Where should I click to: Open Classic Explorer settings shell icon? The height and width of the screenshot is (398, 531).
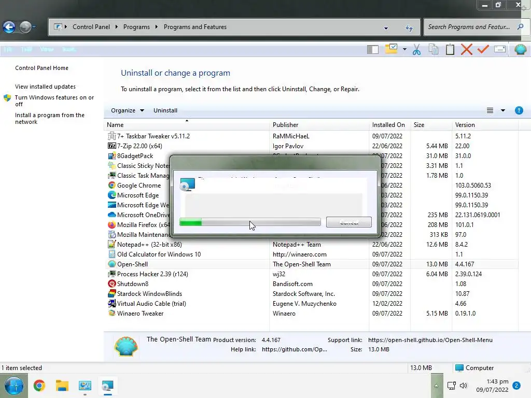pyautogui.click(x=520, y=49)
